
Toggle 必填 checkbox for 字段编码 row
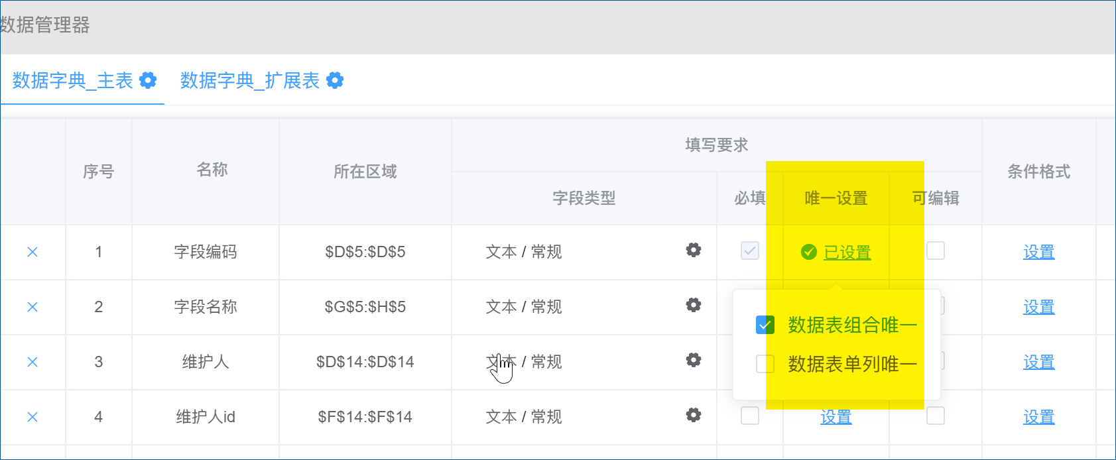750,251
